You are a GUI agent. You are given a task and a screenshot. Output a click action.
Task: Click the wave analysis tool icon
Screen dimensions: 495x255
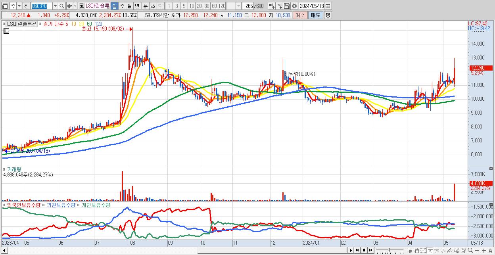pyautogui.click(x=444, y=250)
